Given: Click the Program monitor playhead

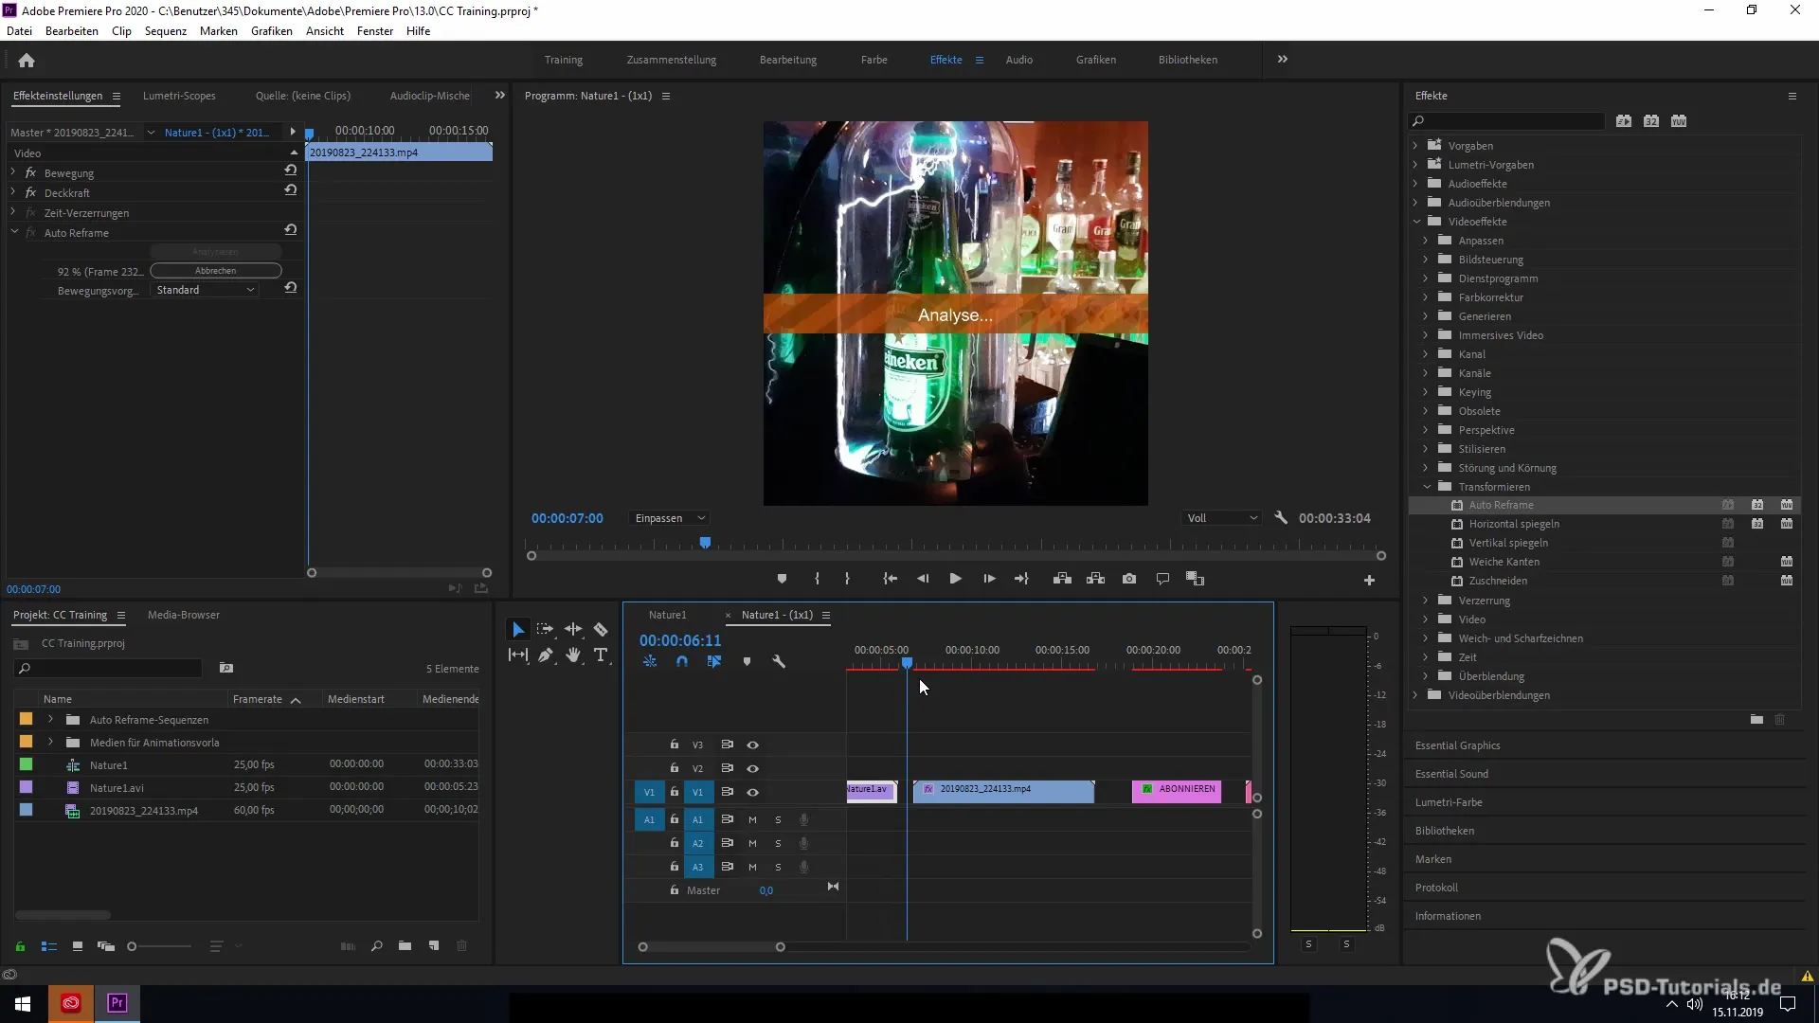Looking at the screenshot, I should pos(705,543).
